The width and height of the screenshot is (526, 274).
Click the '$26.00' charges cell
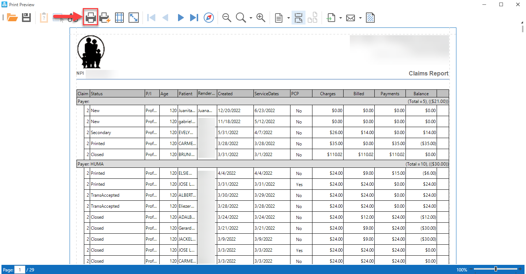(x=328, y=133)
